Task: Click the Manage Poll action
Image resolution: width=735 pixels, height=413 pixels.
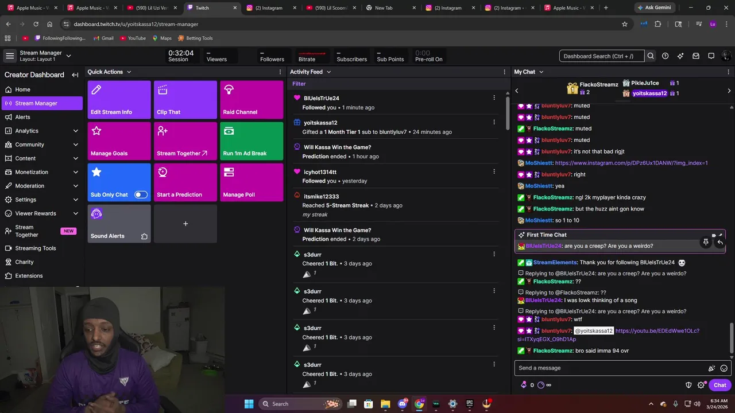Action: 252,182
